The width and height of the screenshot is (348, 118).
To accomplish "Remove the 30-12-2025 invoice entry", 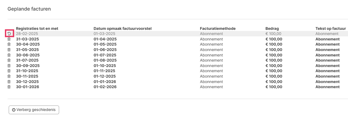I will pos(9,82).
